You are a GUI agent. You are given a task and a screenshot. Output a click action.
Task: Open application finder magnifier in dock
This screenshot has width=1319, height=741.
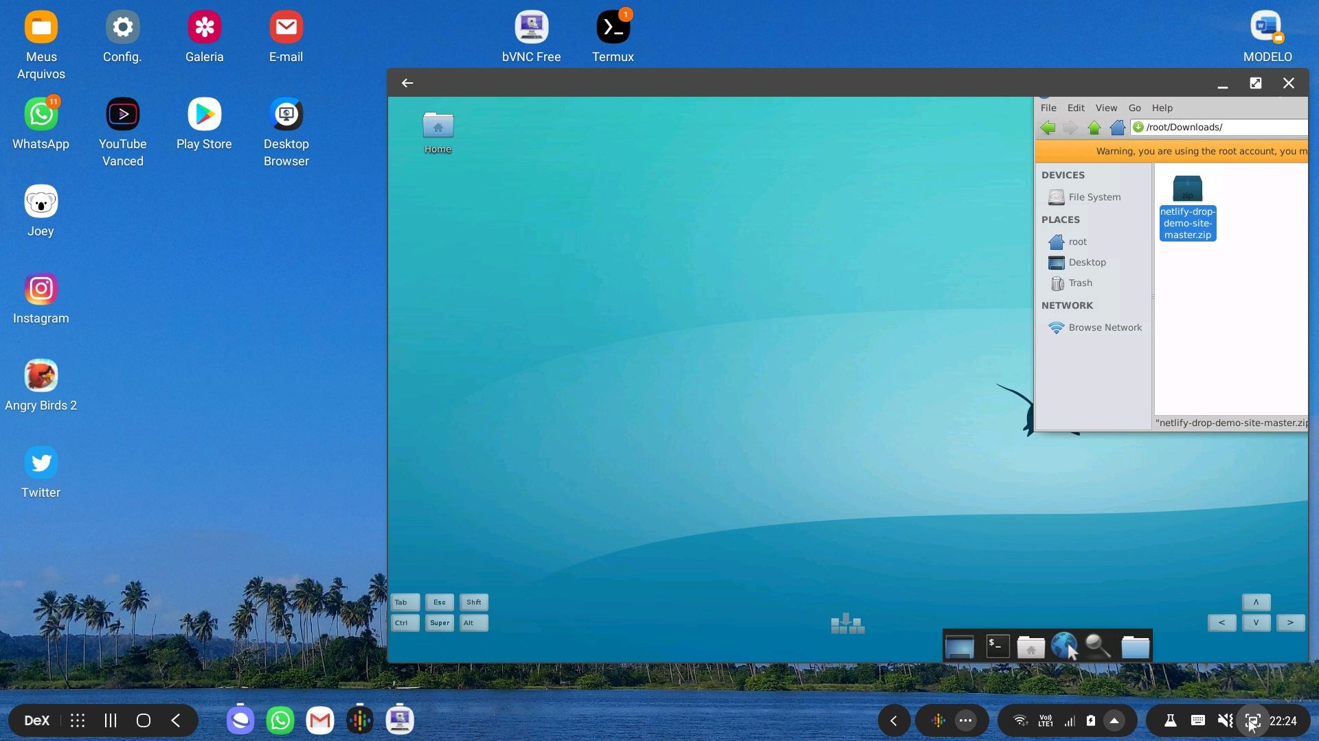[x=1098, y=646]
